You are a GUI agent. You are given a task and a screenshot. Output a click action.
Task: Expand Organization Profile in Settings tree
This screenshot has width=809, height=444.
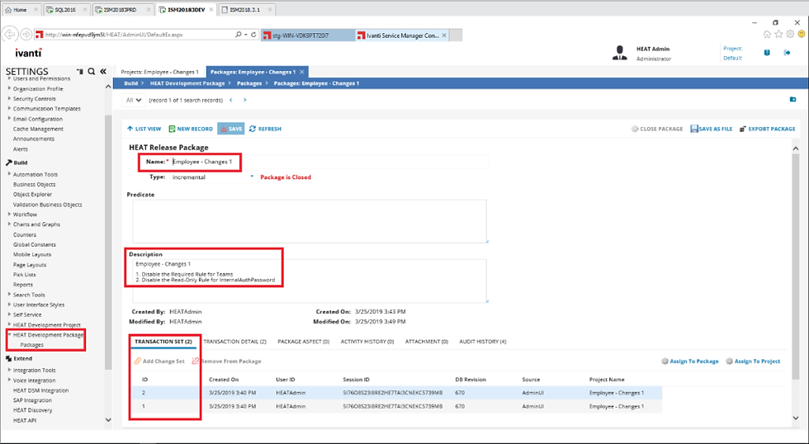9,88
